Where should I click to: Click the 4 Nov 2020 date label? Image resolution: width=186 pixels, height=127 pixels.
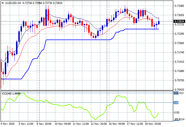[x=8, y=124]
